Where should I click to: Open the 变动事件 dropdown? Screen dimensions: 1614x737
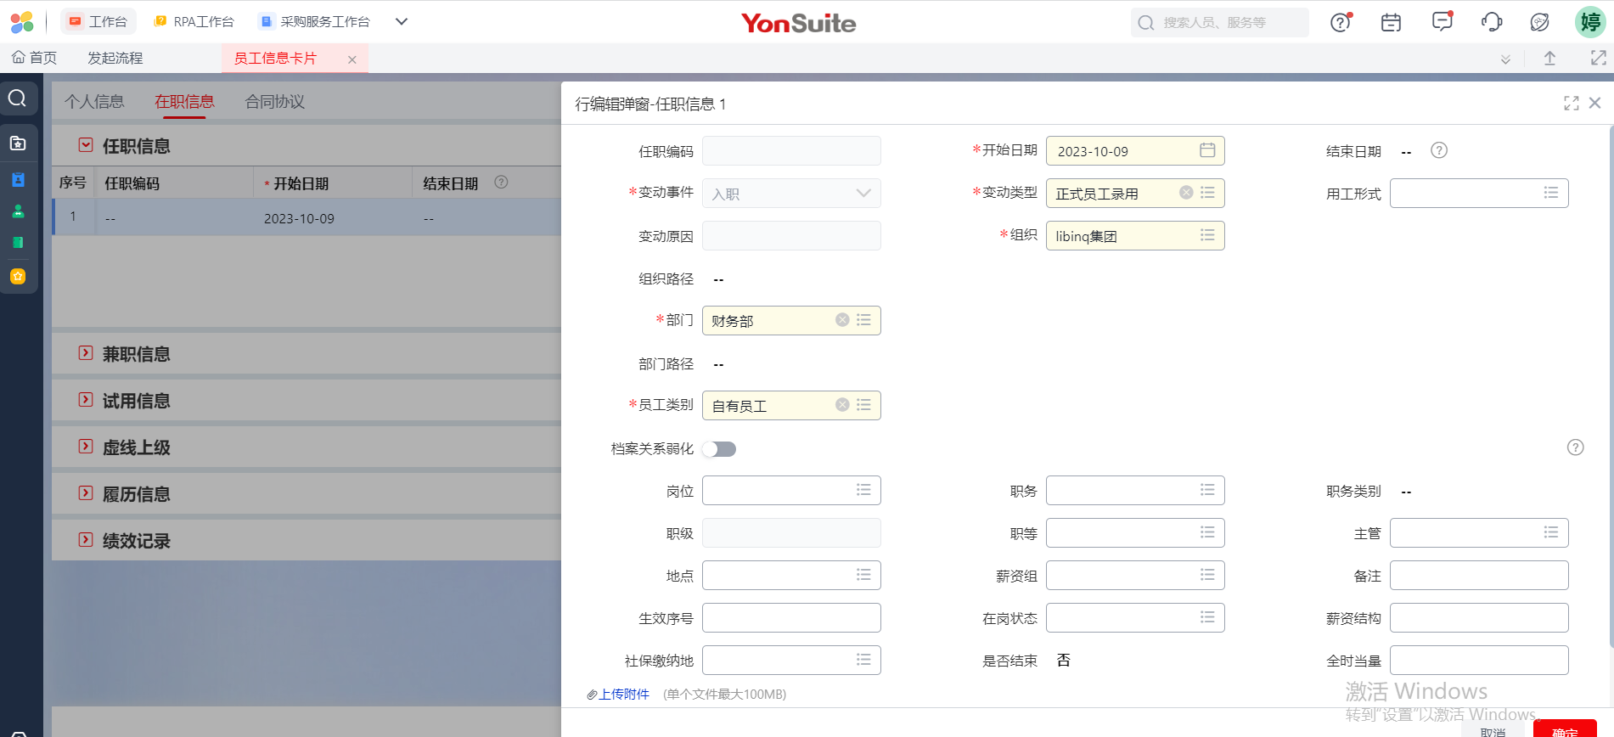pos(791,194)
